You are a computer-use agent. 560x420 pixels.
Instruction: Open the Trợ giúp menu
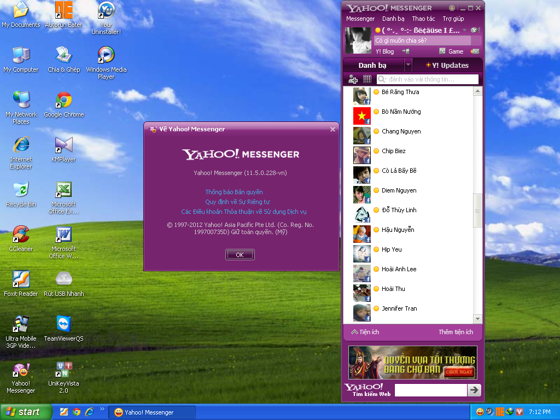[x=453, y=19]
